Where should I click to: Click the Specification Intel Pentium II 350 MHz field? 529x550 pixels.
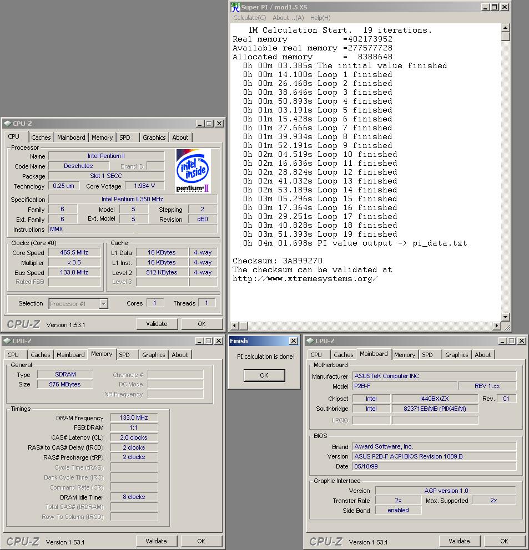coord(133,199)
